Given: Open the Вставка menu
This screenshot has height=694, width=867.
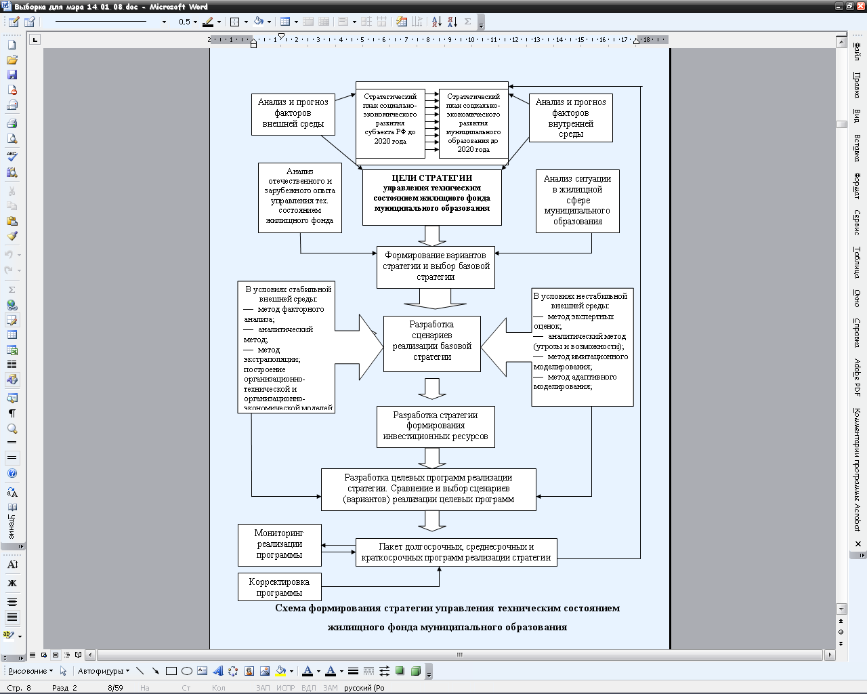Looking at the screenshot, I should pos(857,147).
